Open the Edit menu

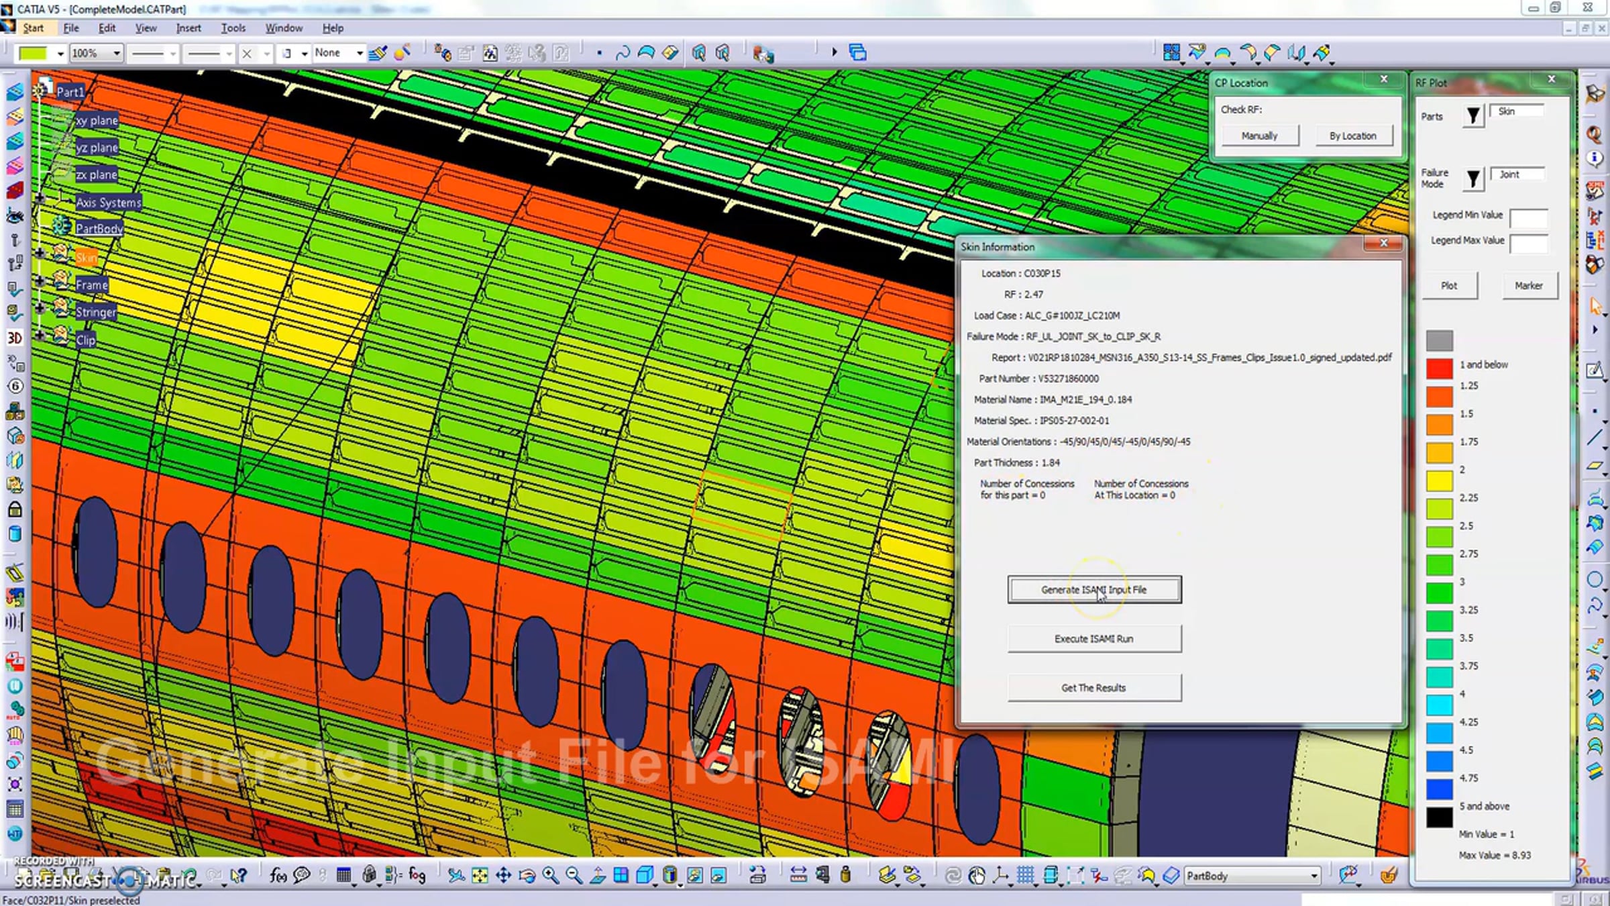[107, 28]
